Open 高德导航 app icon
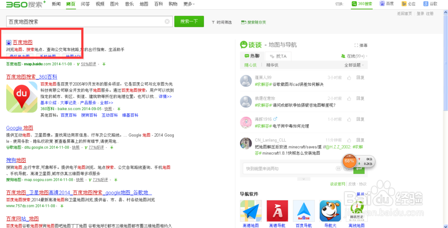Viewport: 448px width, 228px height. pyautogui.click(x=277, y=211)
